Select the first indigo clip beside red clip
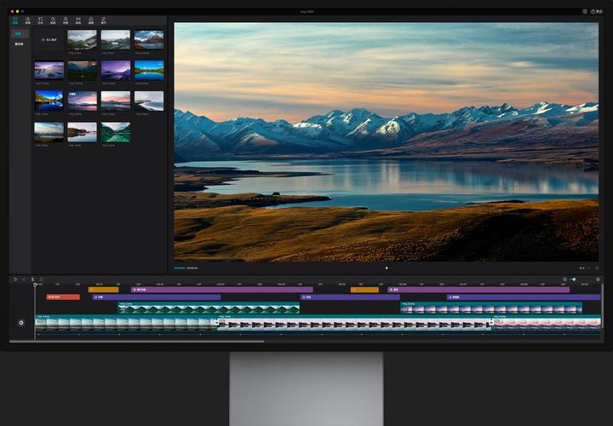 (x=157, y=297)
